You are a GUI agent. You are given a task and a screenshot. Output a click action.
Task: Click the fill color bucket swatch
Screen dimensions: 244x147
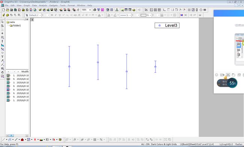(x=109, y=15)
